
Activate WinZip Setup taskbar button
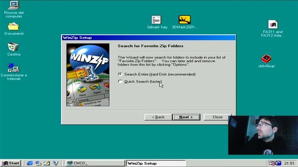pos(156,163)
